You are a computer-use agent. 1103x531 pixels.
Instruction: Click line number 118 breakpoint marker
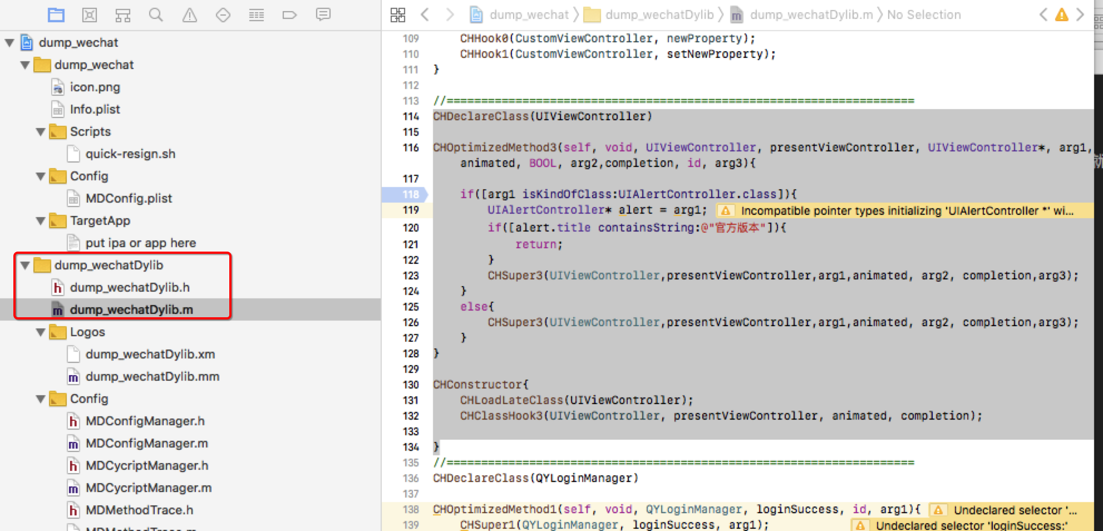405,194
